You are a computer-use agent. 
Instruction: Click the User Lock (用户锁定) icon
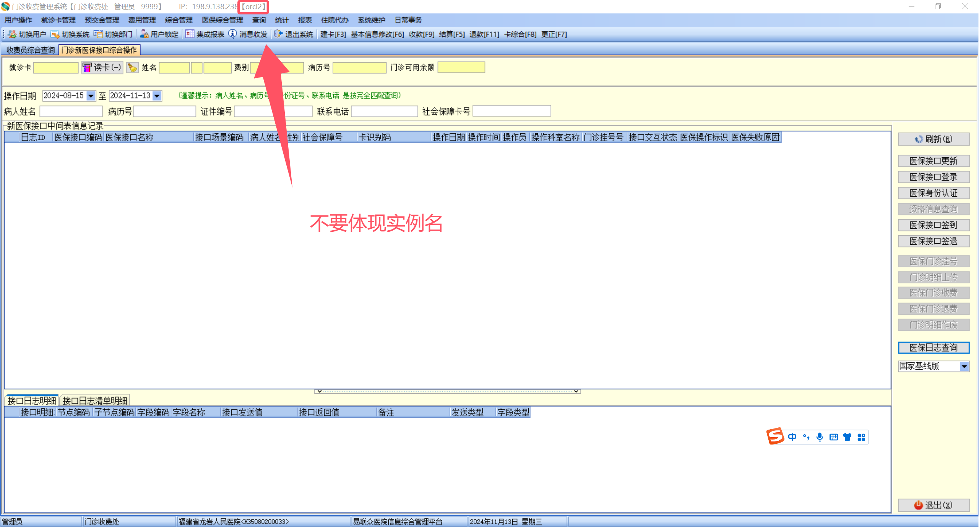[144, 34]
